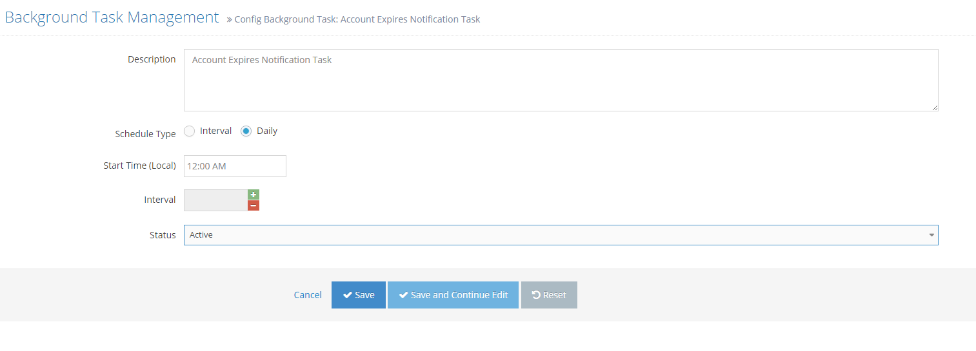Increase interval with the green plus button
This screenshot has width=976, height=351.
coord(254,194)
